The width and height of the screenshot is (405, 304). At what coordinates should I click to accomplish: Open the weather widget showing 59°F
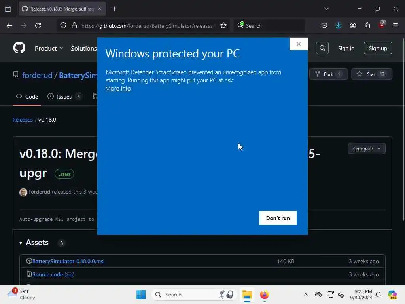click(21, 294)
